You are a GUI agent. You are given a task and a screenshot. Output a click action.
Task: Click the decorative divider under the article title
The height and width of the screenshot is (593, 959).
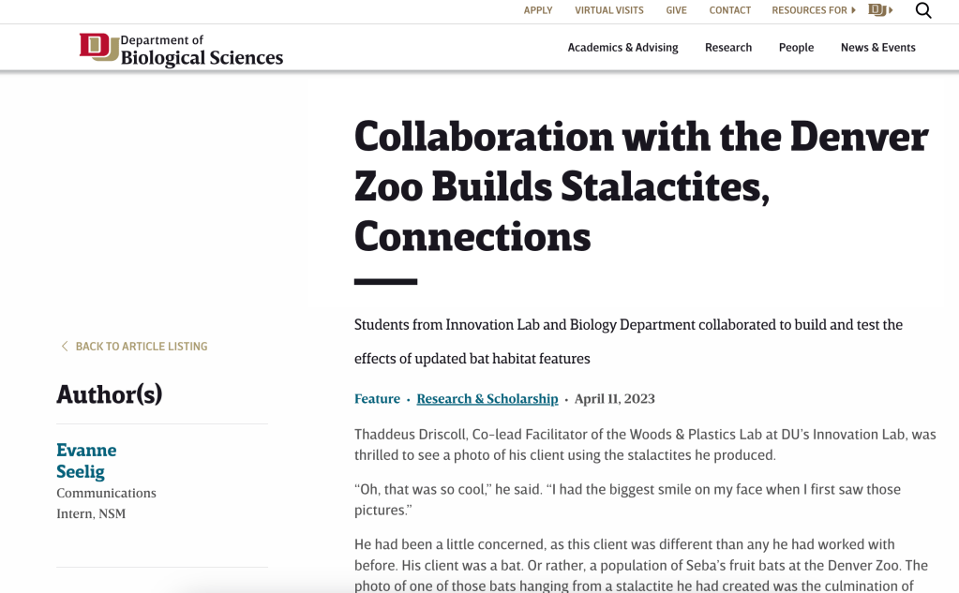pyautogui.click(x=383, y=279)
